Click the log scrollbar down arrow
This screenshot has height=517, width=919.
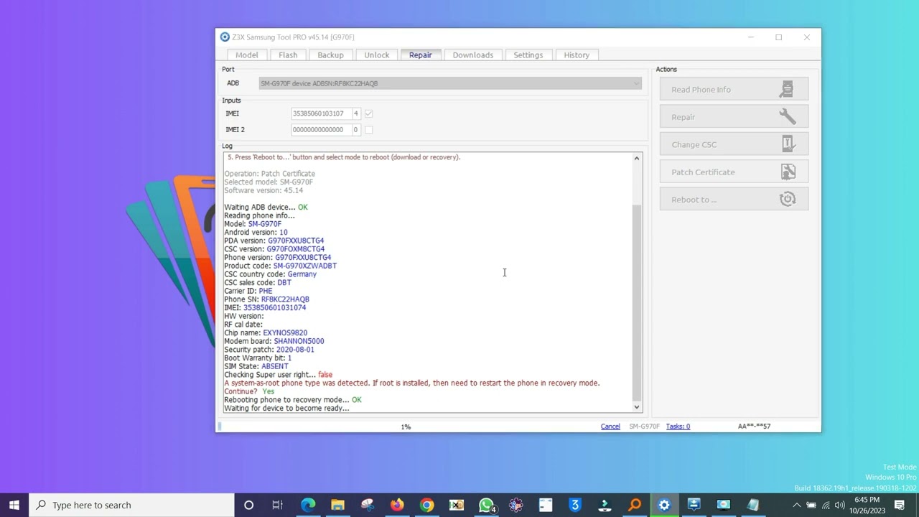pos(636,407)
